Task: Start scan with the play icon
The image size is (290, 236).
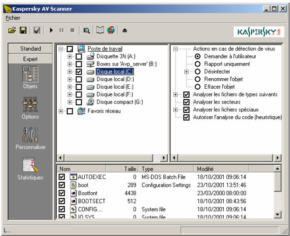Action: pos(51,30)
